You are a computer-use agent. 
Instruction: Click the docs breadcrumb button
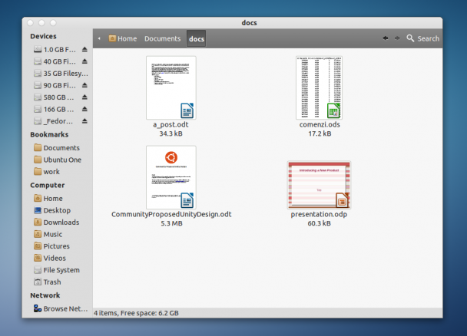197,38
